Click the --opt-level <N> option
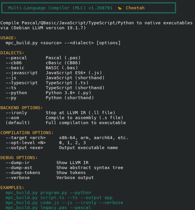The height and width of the screenshot is (210, 195). [26, 143]
